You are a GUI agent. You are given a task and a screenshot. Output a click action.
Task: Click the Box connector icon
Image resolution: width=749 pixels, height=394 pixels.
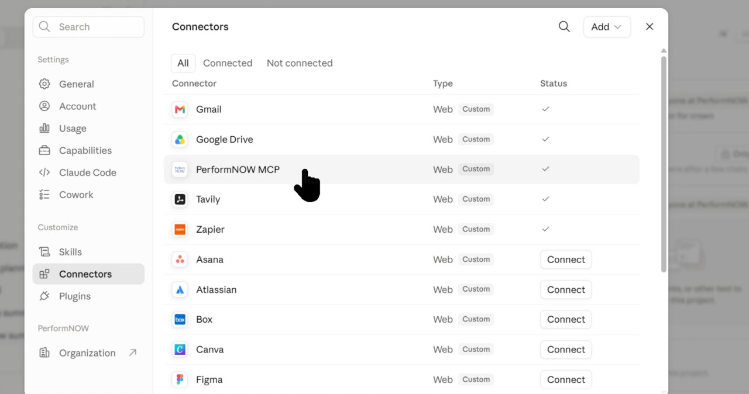click(x=180, y=320)
